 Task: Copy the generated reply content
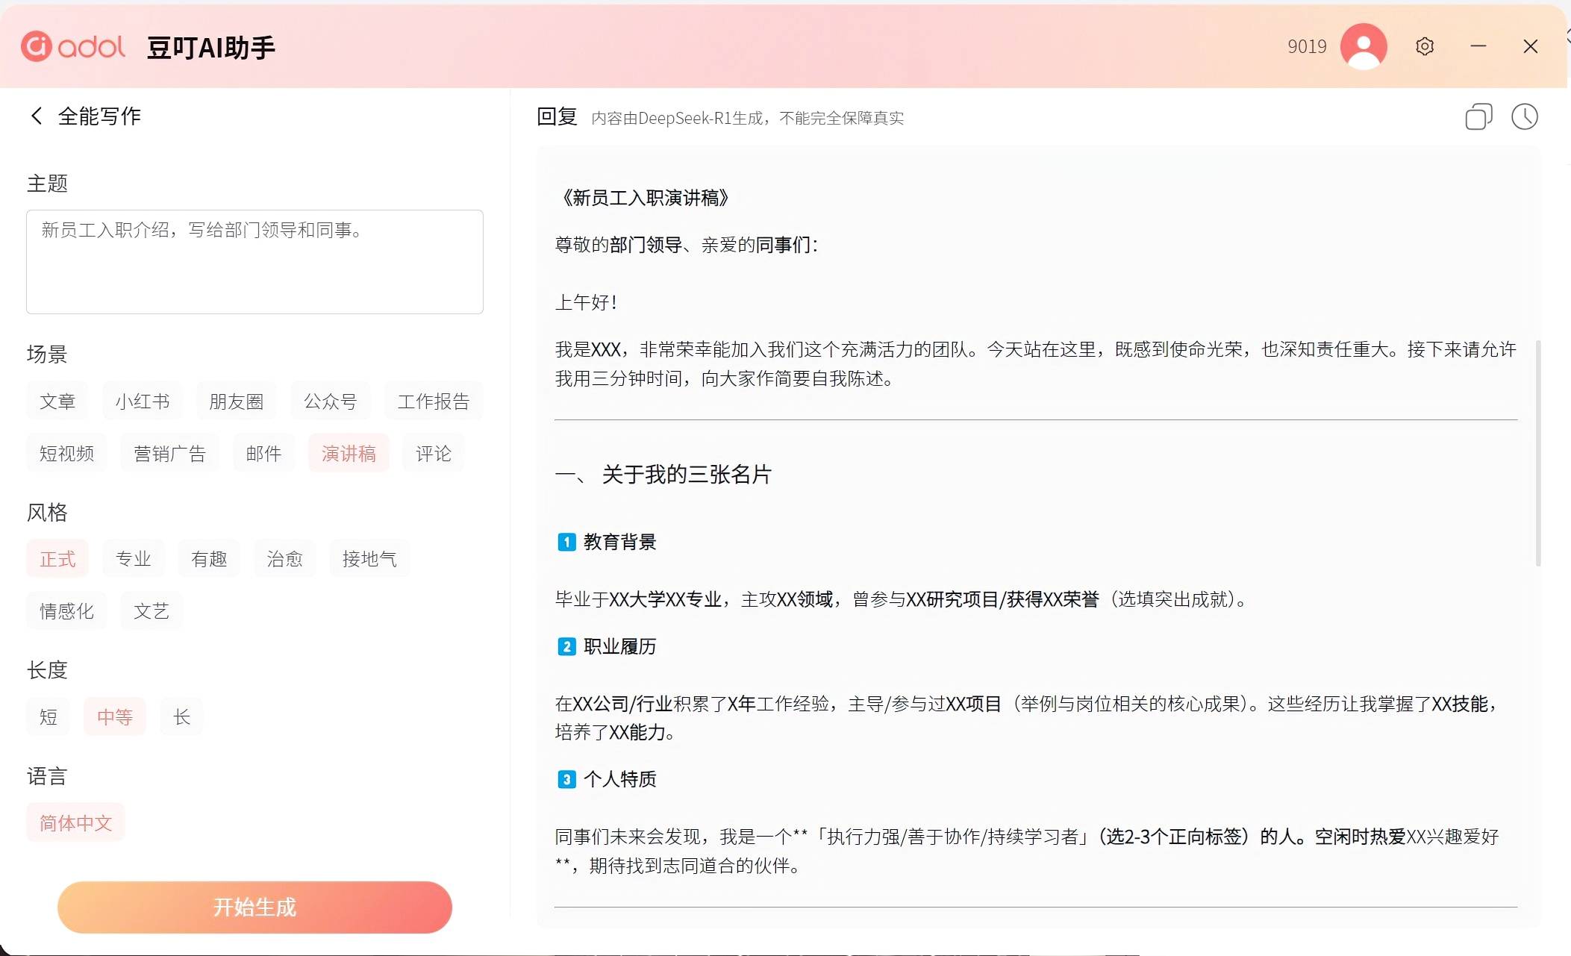coord(1478,117)
